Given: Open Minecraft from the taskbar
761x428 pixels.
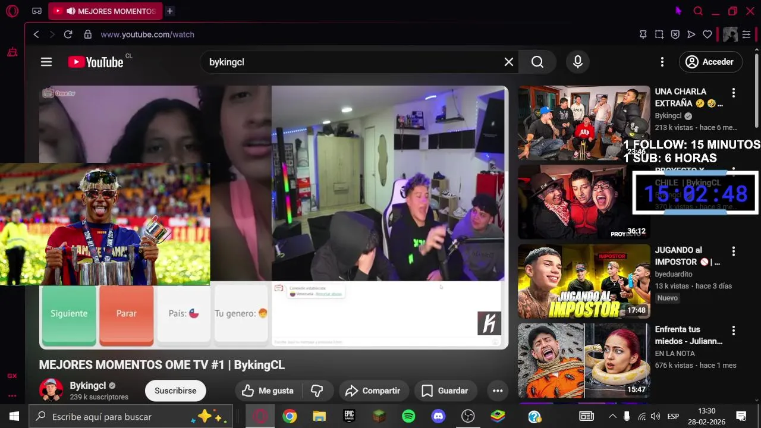Looking at the screenshot, I should pos(379,417).
